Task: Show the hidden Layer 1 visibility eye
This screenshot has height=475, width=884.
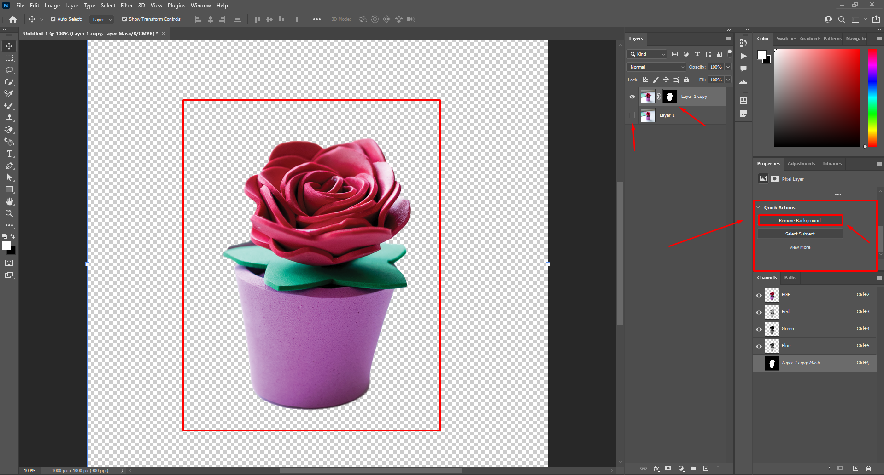Action: (x=632, y=115)
